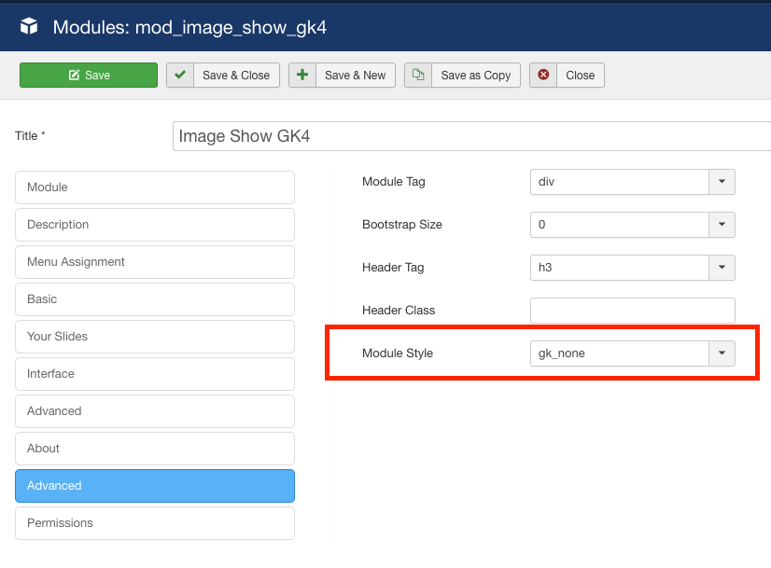Screen dimensions: 771x568
Task: Go to the Menu Assignment tab
Action: coord(155,262)
